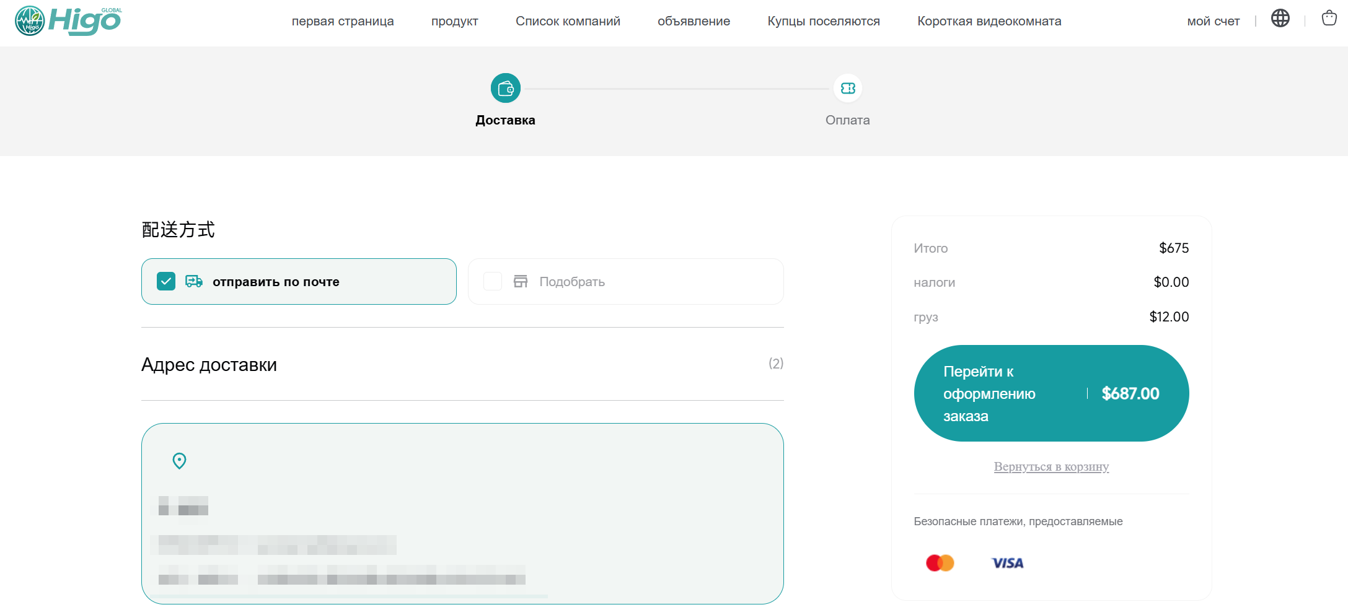
Task: Click the Mastercard payment logo
Action: pos(940,563)
